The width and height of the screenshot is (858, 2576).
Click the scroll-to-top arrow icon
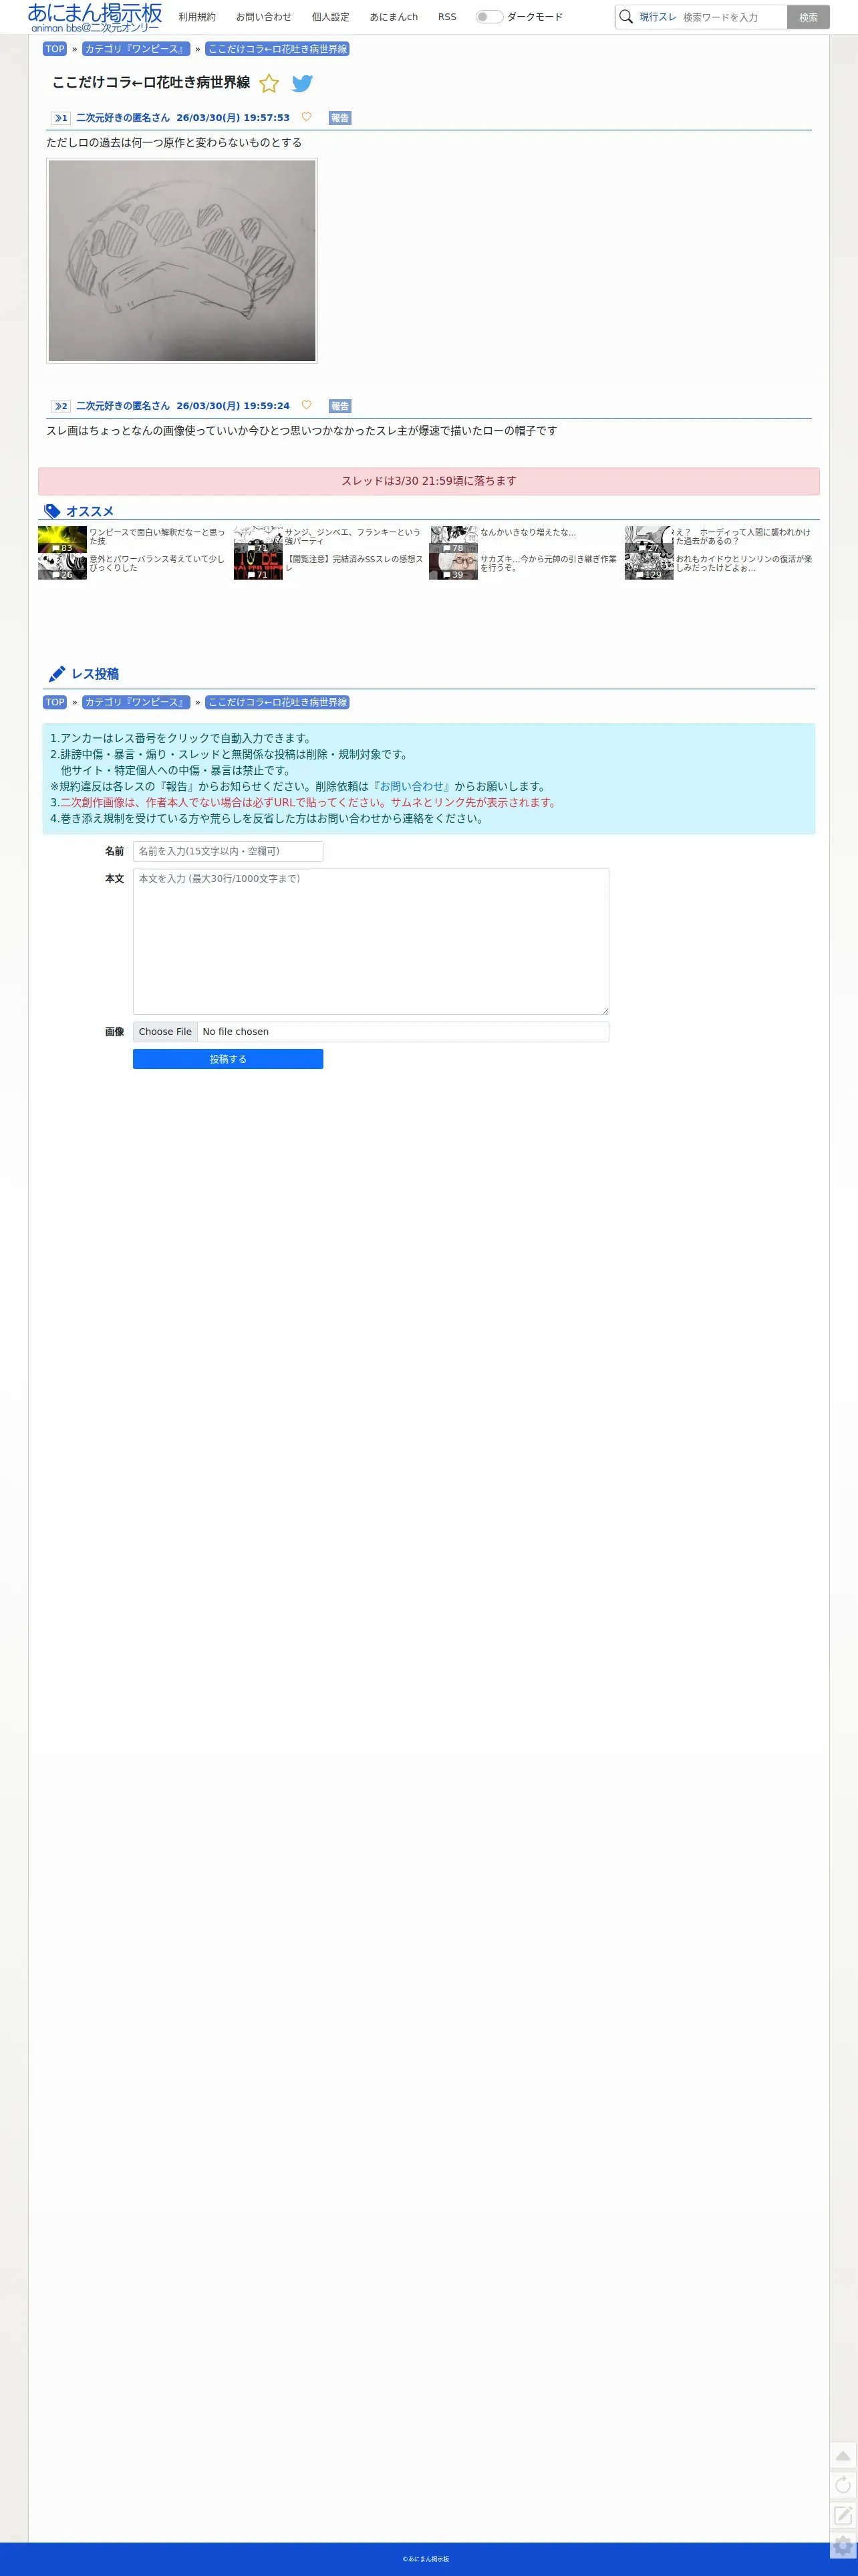click(843, 2455)
